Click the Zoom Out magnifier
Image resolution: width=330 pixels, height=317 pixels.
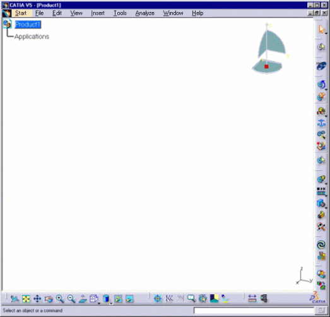(x=71, y=299)
